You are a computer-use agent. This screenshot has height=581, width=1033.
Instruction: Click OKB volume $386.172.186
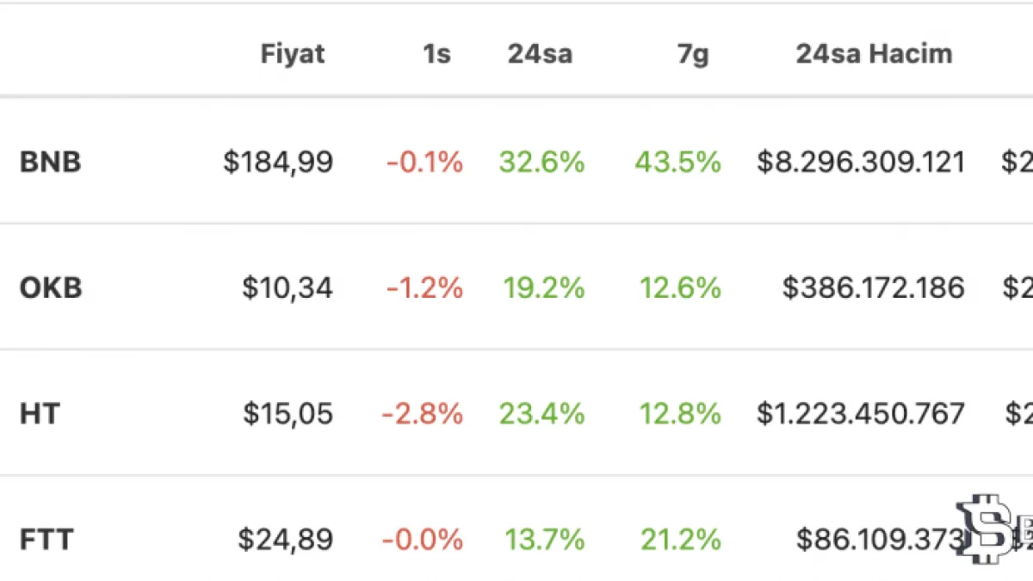pyautogui.click(x=873, y=287)
